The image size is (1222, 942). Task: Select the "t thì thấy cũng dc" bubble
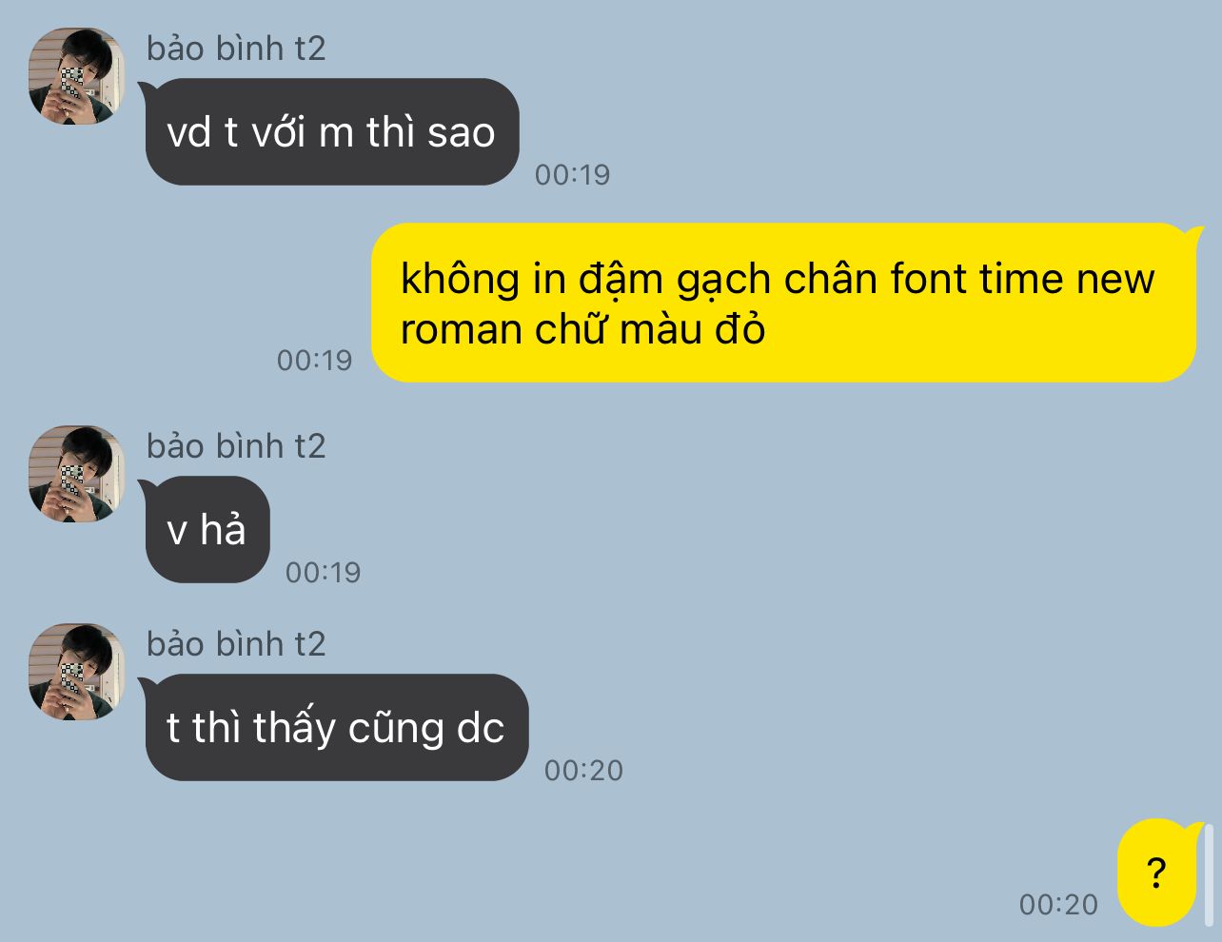pos(335,728)
